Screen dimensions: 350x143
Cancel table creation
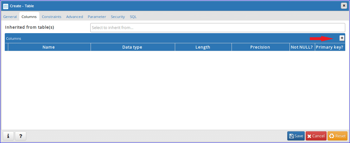(x=316, y=136)
